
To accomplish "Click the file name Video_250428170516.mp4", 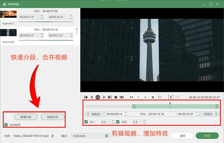I will 31,136.
